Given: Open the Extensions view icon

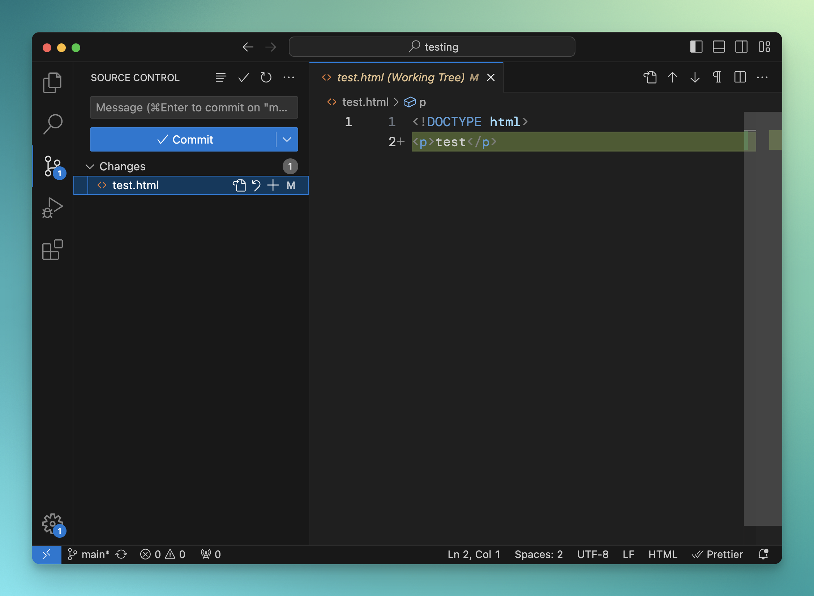Looking at the screenshot, I should click(x=52, y=250).
